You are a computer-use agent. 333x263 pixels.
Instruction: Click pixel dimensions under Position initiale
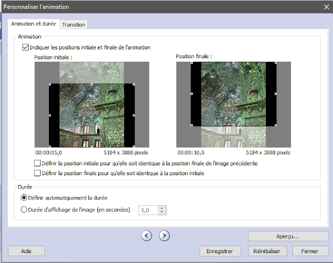(x=126, y=152)
